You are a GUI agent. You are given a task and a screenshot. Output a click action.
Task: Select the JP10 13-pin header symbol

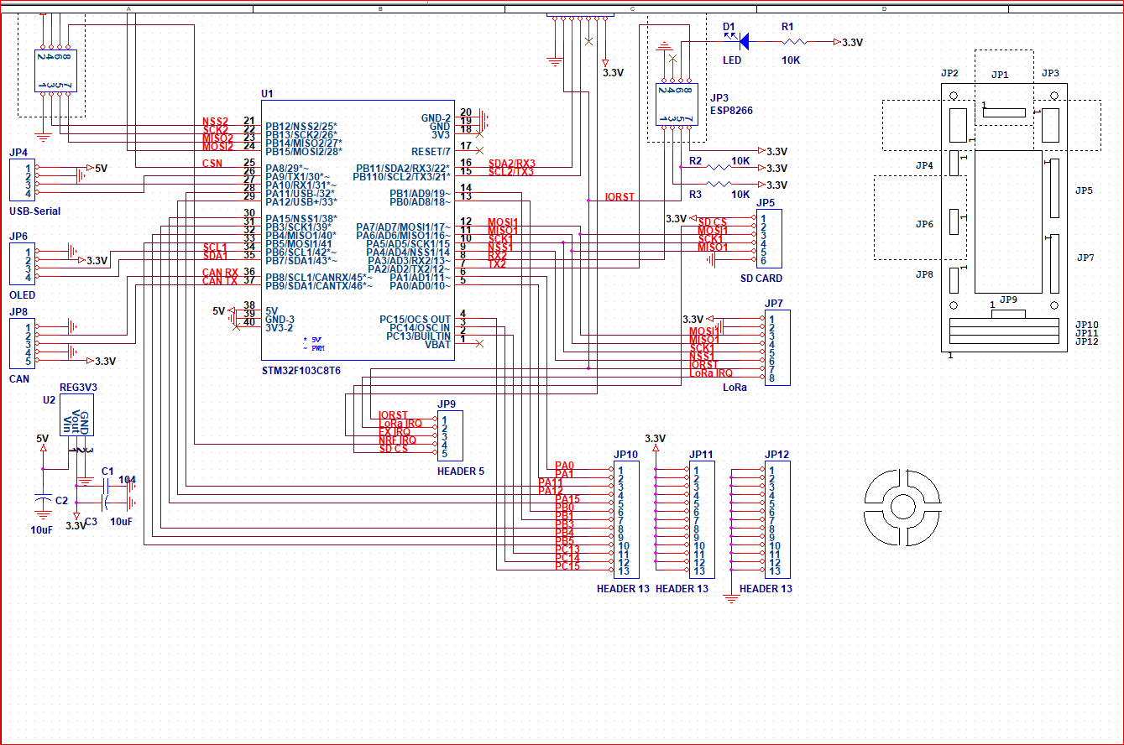(626, 520)
